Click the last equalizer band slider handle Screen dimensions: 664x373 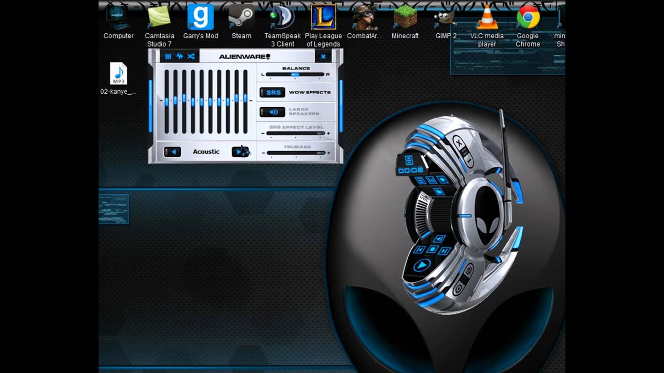click(245, 98)
